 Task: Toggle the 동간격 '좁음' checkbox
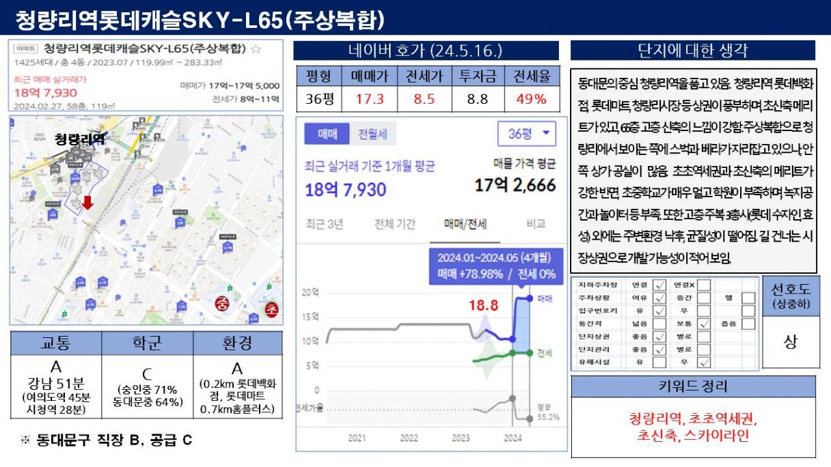pyautogui.click(x=748, y=324)
